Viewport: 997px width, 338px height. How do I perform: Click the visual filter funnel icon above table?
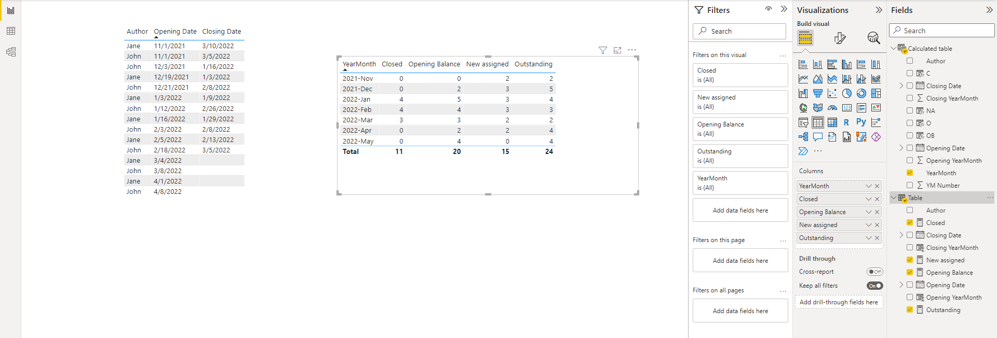(x=603, y=50)
